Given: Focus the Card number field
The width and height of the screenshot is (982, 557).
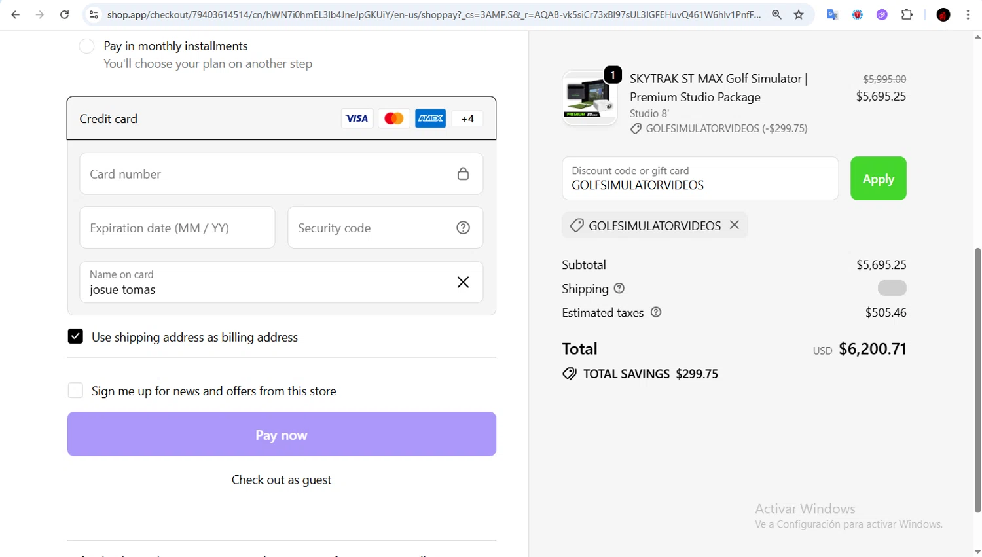Looking at the screenshot, I should tap(282, 174).
